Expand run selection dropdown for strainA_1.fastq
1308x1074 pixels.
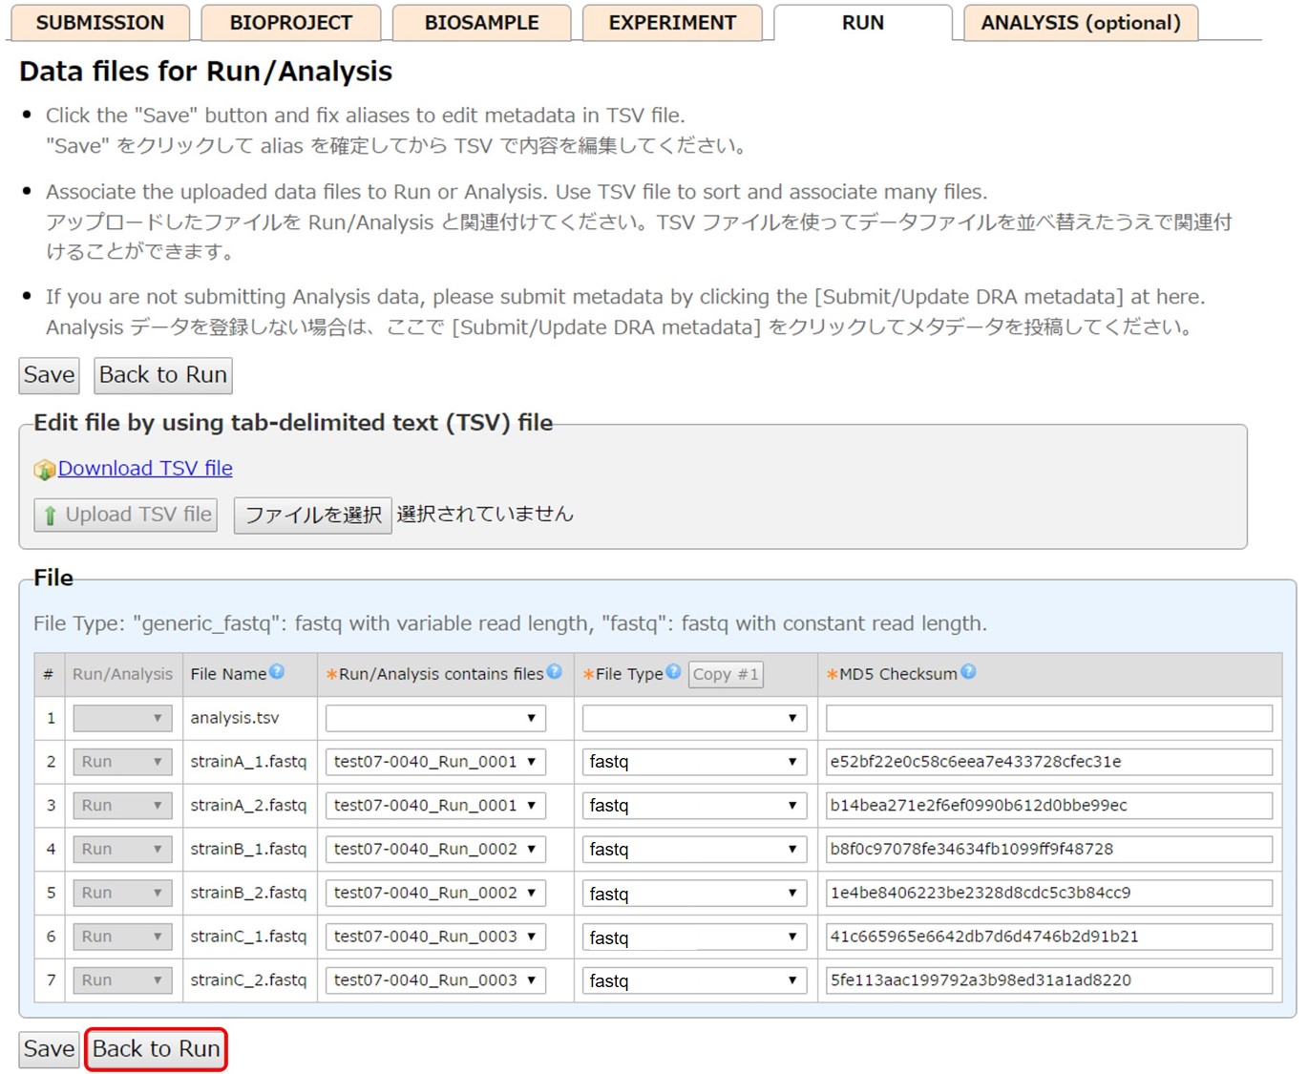click(435, 762)
